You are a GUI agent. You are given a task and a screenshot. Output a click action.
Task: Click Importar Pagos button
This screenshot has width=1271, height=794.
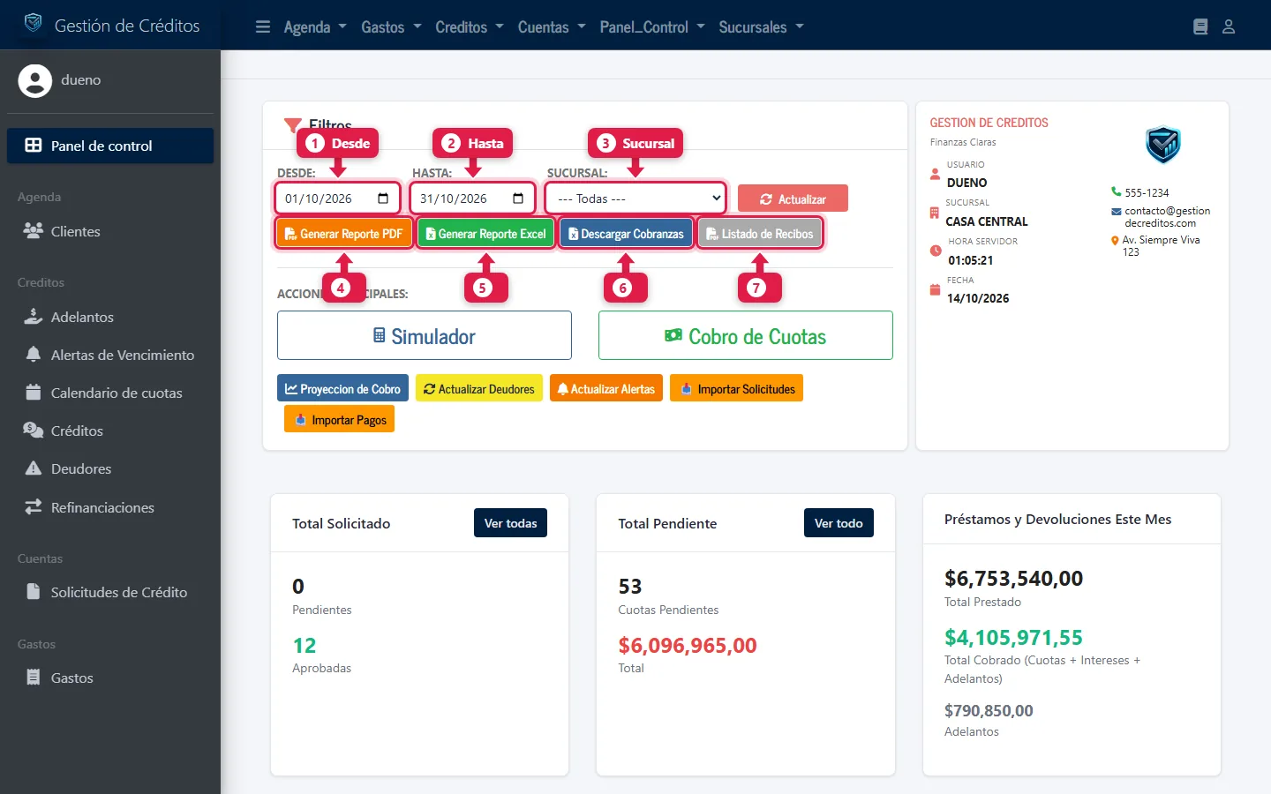click(339, 419)
